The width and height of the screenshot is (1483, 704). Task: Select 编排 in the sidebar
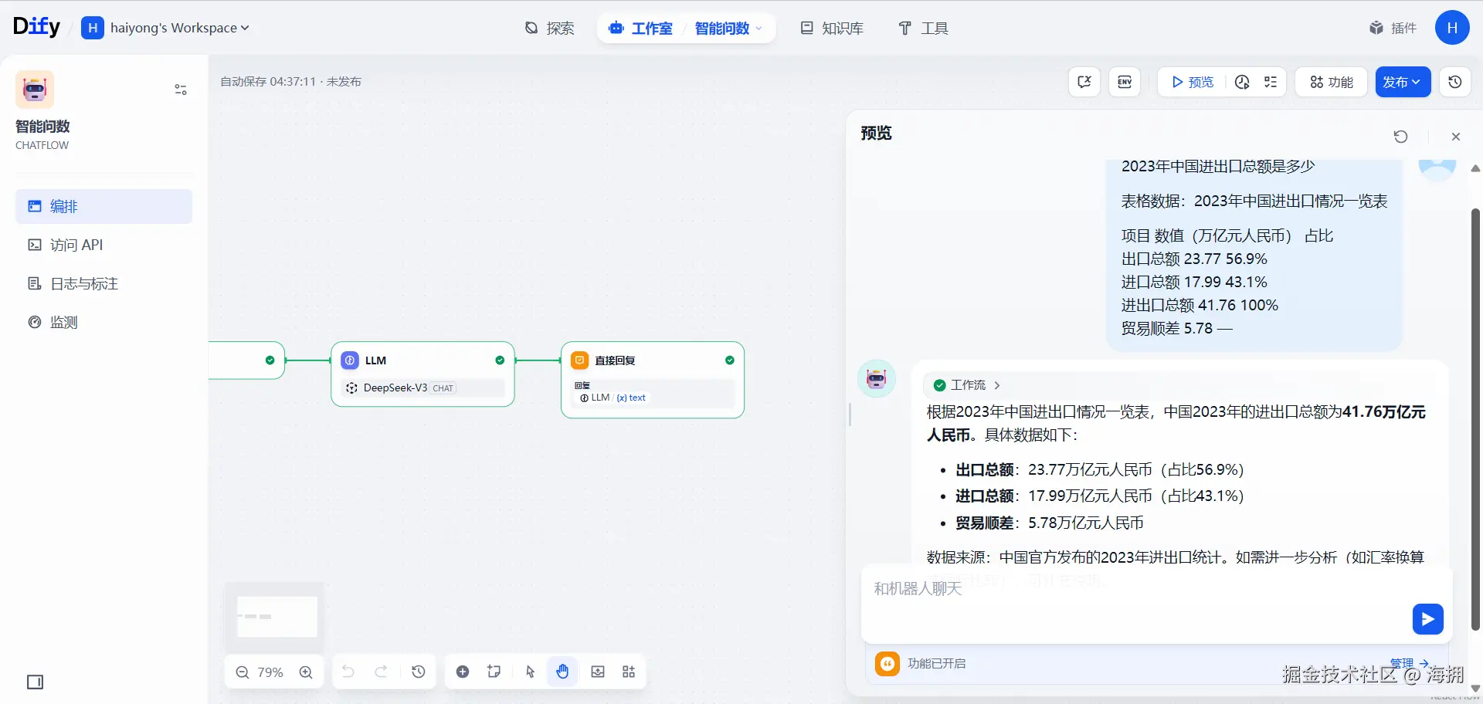pos(104,206)
